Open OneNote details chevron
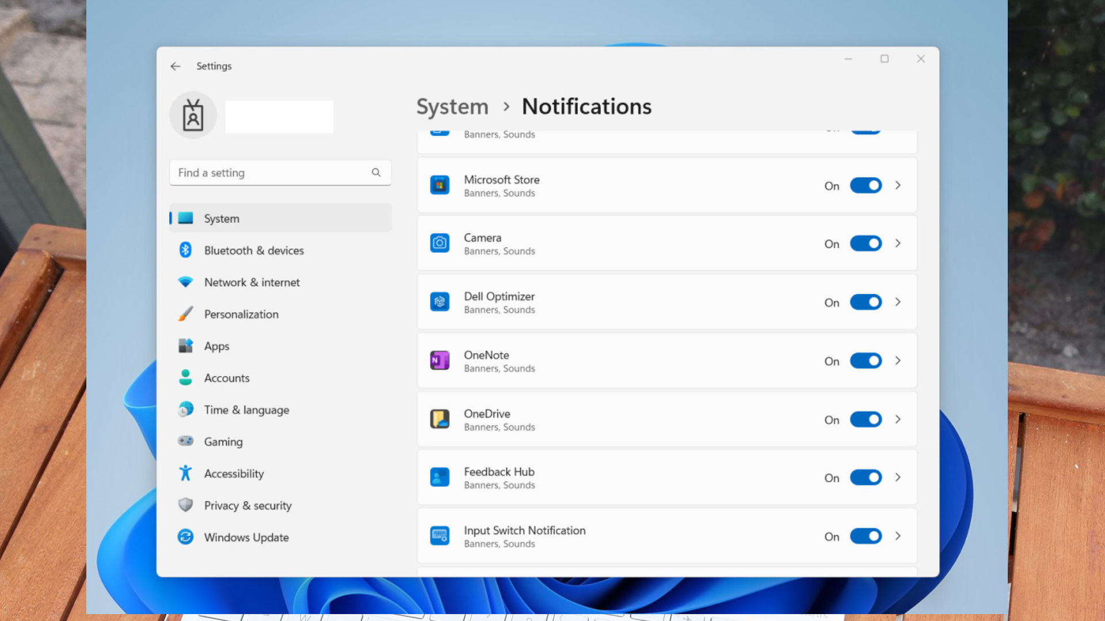This screenshot has height=621, width=1105. click(898, 361)
